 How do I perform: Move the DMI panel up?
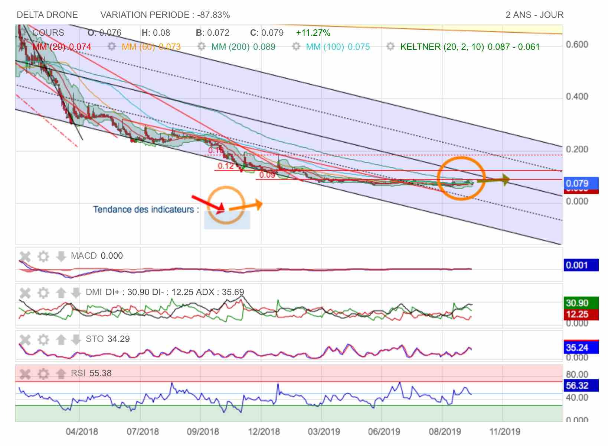pyautogui.click(x=61, y=293)
